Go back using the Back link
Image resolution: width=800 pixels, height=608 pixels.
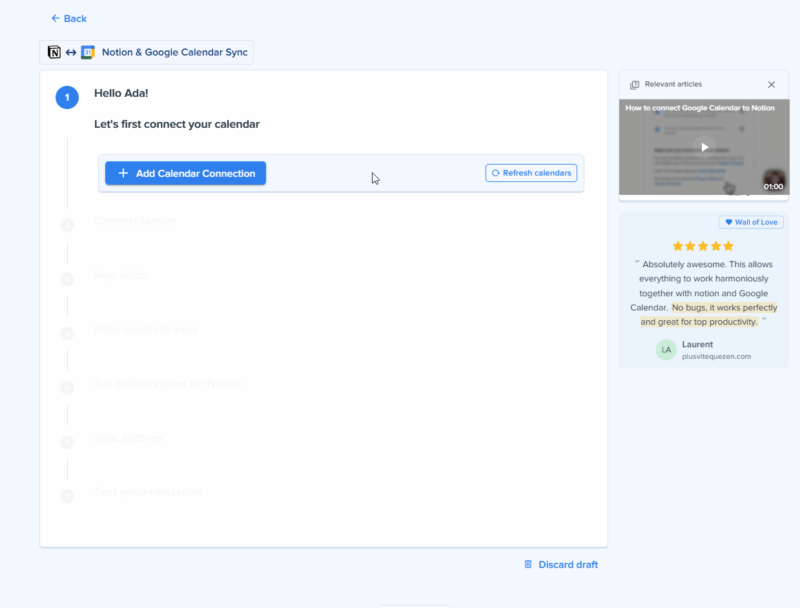click(x=68, y=18)
